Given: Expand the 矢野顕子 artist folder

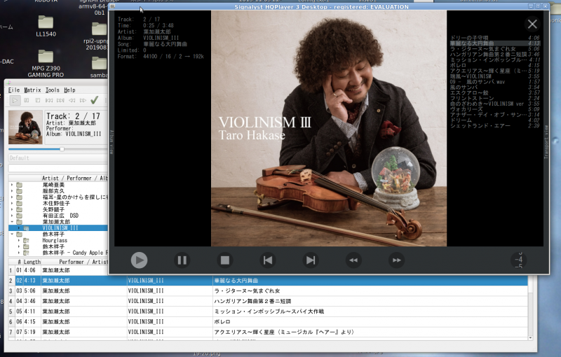Looking at the screenshot, I should pos(12,209).
